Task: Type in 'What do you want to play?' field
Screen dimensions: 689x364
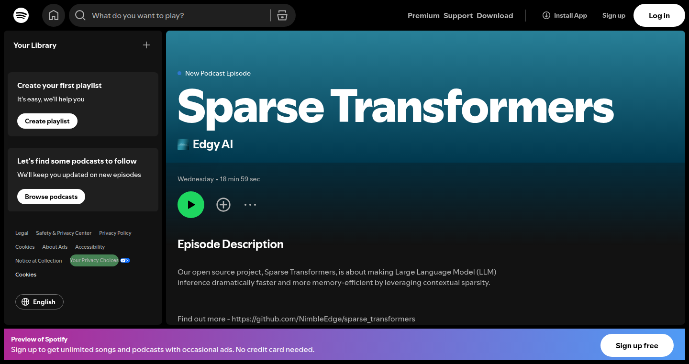Action: [177, 15]
